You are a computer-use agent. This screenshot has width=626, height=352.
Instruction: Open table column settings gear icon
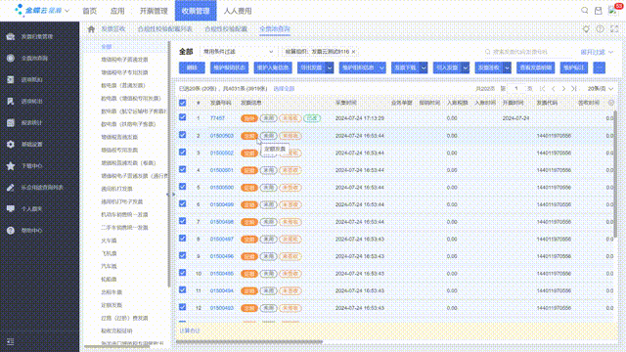click(x=610, y=103)
